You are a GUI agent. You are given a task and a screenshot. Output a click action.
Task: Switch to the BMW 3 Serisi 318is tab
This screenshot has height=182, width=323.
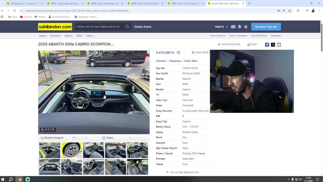pyautogui.click(x=185, y=4)
